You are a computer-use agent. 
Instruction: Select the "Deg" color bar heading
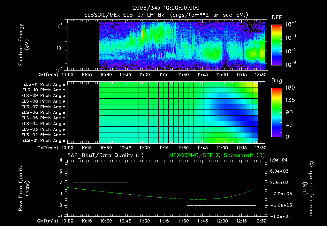[x=277, y=81]
